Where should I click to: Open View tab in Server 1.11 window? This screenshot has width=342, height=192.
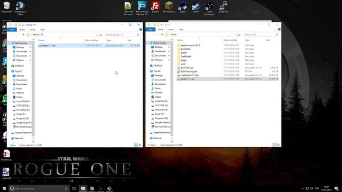coord(42,30)
